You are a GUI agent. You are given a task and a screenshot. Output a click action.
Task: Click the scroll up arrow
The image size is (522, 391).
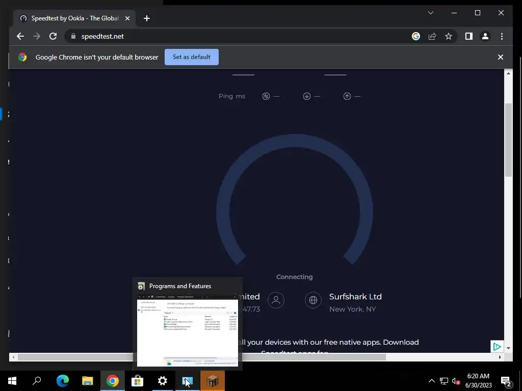(508, 73)
